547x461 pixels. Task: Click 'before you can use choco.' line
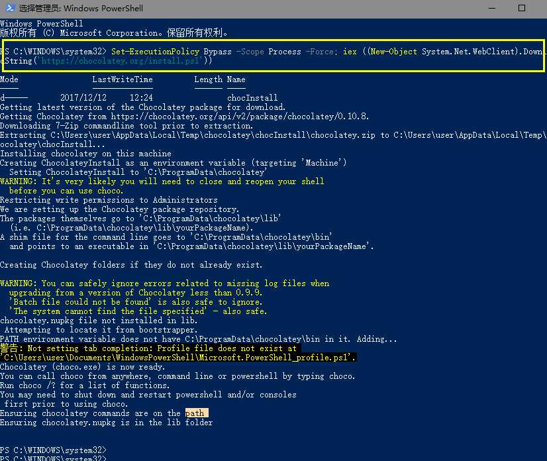(66, 191)
